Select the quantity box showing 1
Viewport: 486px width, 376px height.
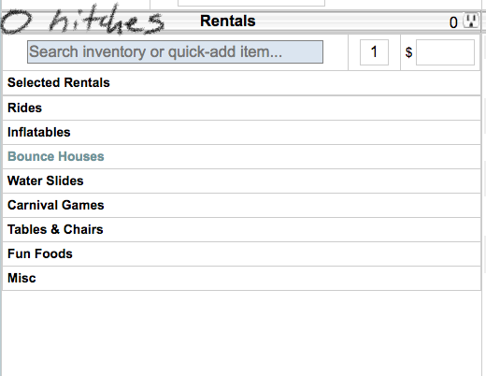click(x=374, y=52)
